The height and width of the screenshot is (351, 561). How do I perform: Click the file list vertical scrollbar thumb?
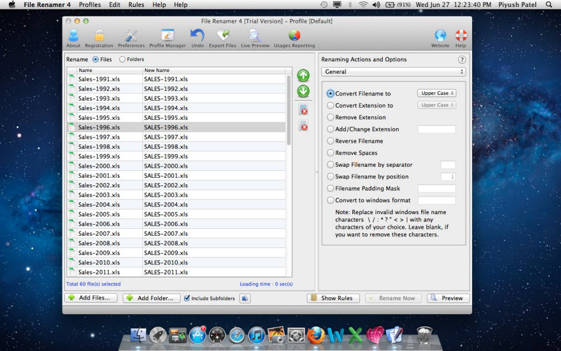tap(289, 111)
